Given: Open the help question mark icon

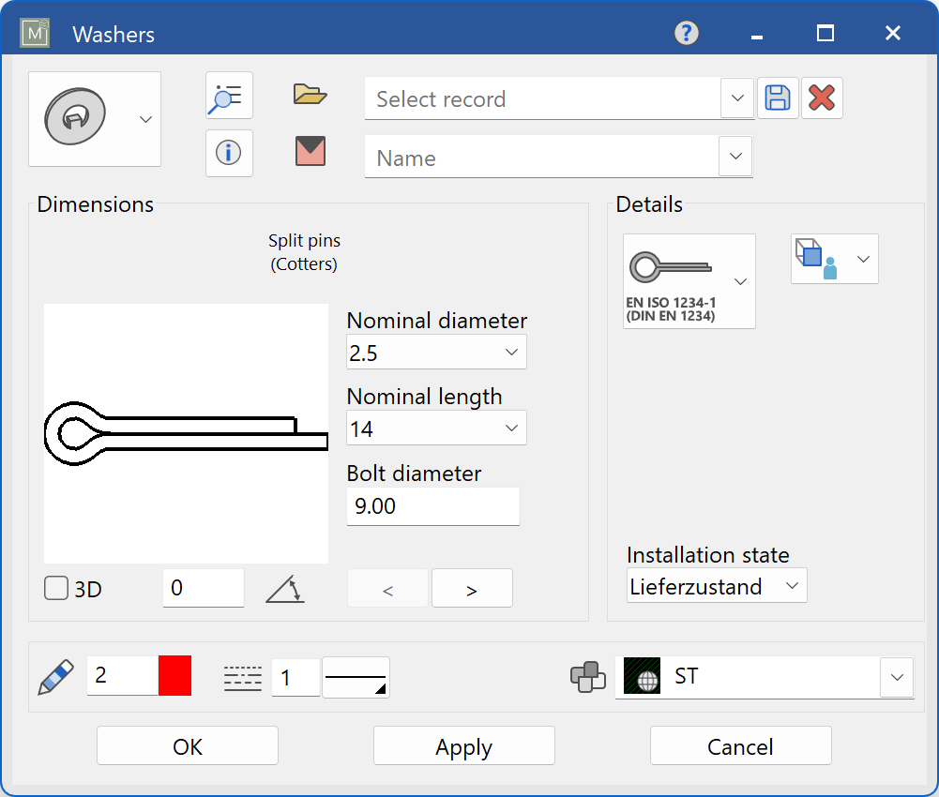Looking at the screenshot, I should [x=687, y=34].
